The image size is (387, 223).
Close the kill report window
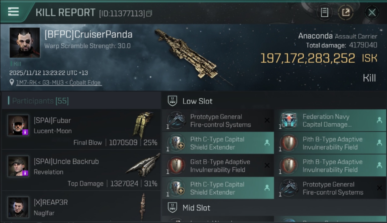click(372, 12)
